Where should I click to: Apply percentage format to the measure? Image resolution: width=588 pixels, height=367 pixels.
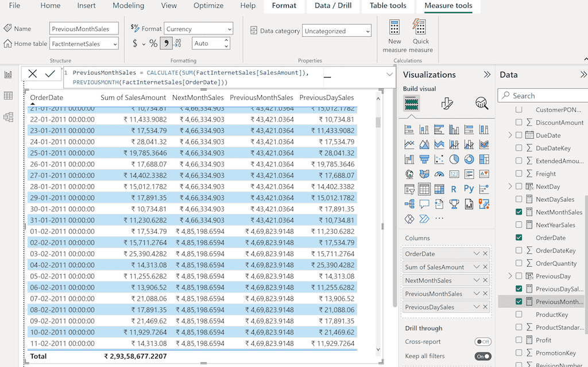[153, 43]
